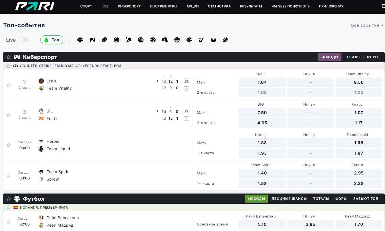Choose the hockey puck sport filter
The image size is (385, 231).
tap(104, 40)
